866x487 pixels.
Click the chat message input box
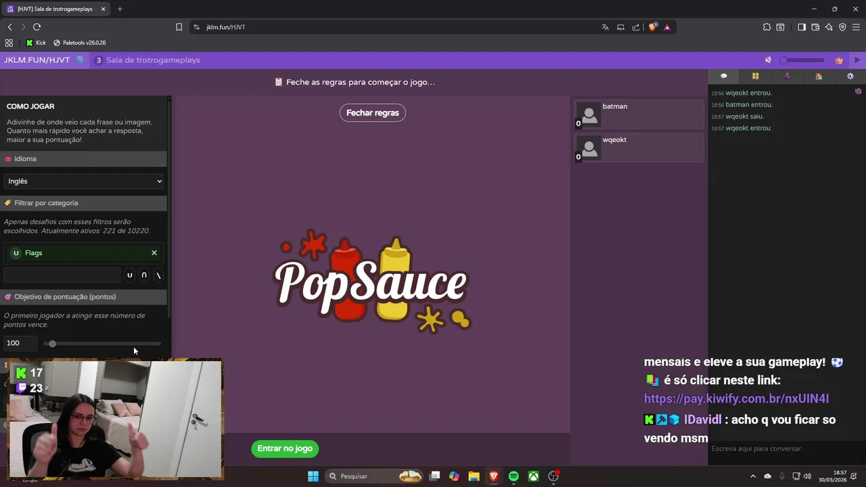click(x=786, y=448)
